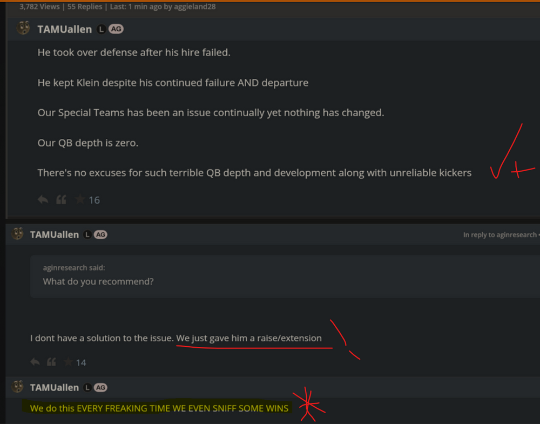
Task: Click TAMUallen username on the highlighted post
Action: pyautogui.click(x=55, y=387)
